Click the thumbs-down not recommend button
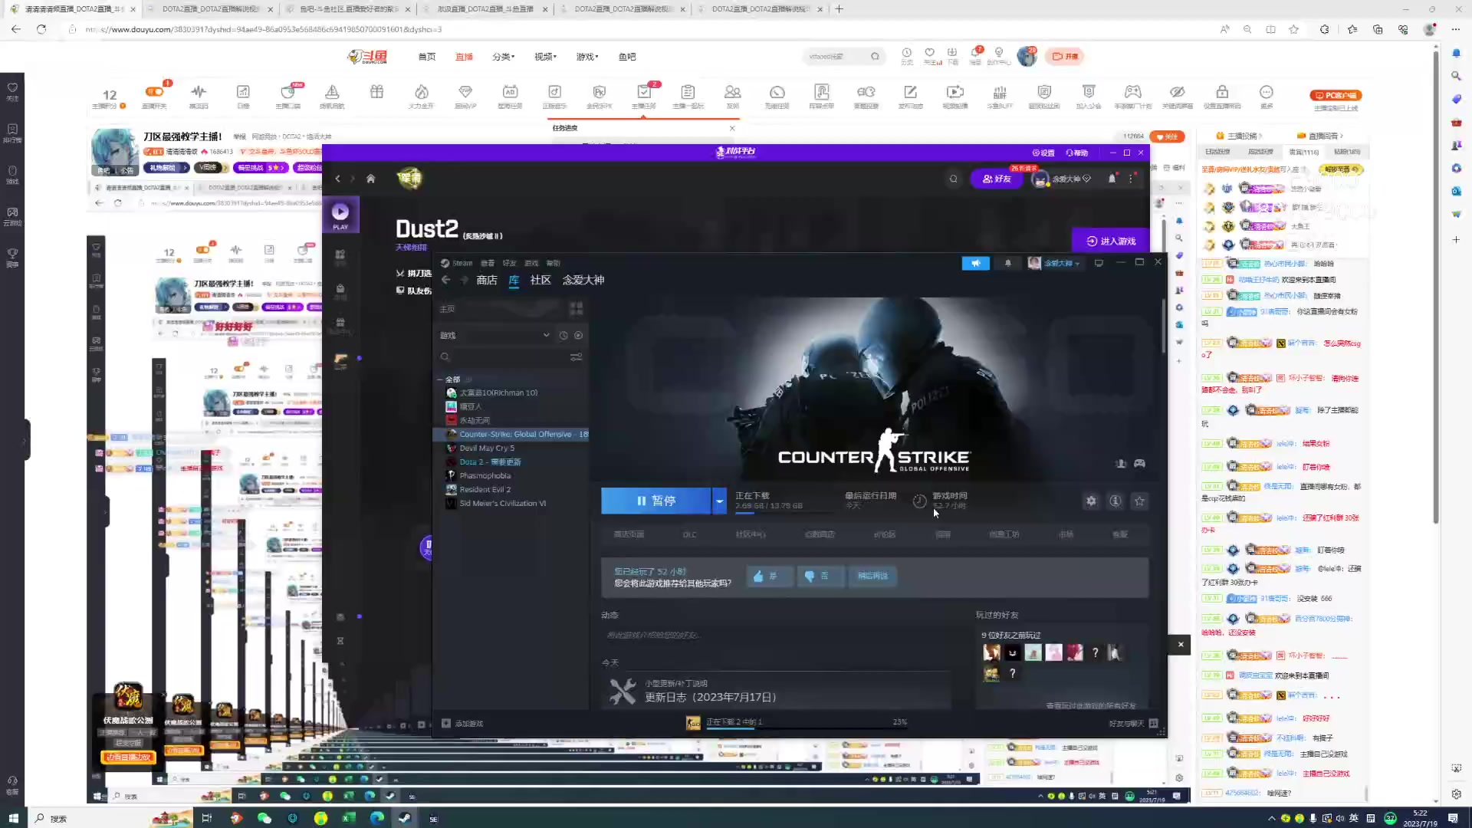 [x=820, y=577]
